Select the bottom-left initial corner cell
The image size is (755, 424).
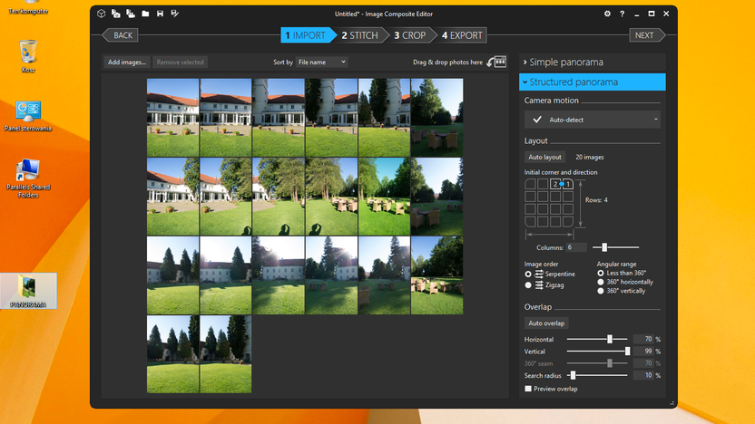(530, 222)
